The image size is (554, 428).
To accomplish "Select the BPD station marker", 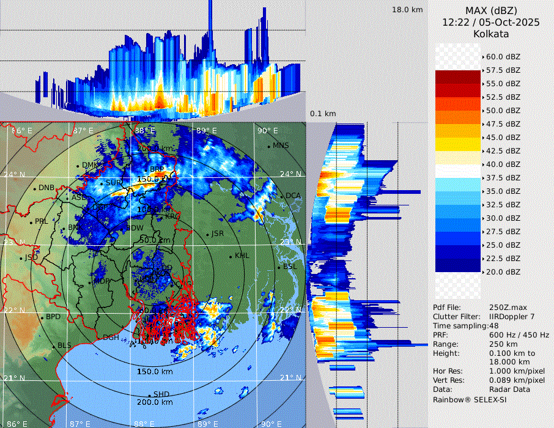I will click(42, 317).
